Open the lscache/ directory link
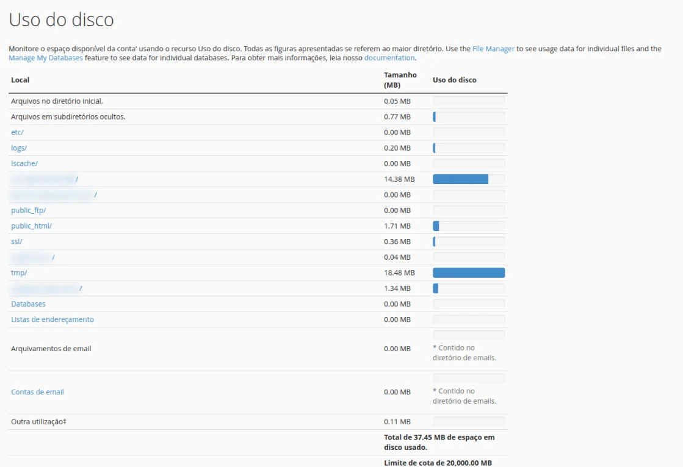Image resolution: width=683 pixels, height=467 pixels. click(24, 163)
